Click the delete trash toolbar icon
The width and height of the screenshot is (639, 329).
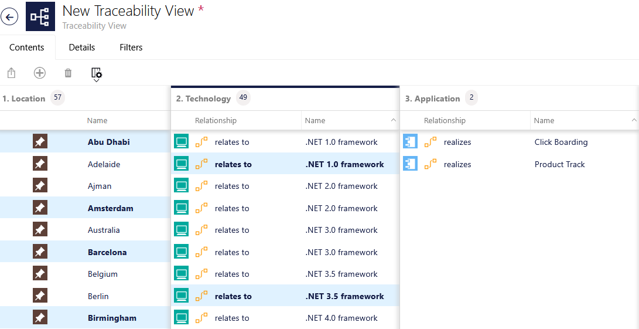[x=68, y=73]
